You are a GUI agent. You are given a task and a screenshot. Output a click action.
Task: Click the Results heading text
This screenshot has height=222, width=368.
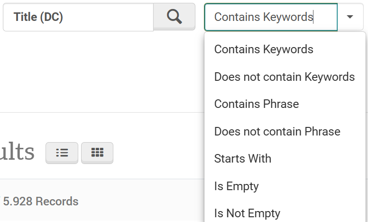[17, 152]
